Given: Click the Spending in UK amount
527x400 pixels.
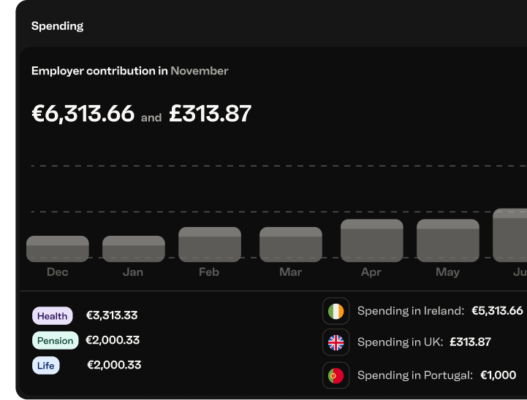Looking at the screenshot, I should click(x=470, y=342).
